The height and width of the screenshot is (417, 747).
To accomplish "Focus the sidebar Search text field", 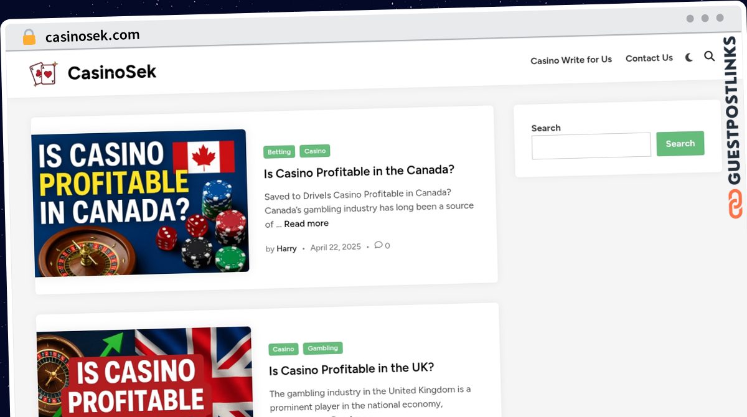I will point(591,146).
